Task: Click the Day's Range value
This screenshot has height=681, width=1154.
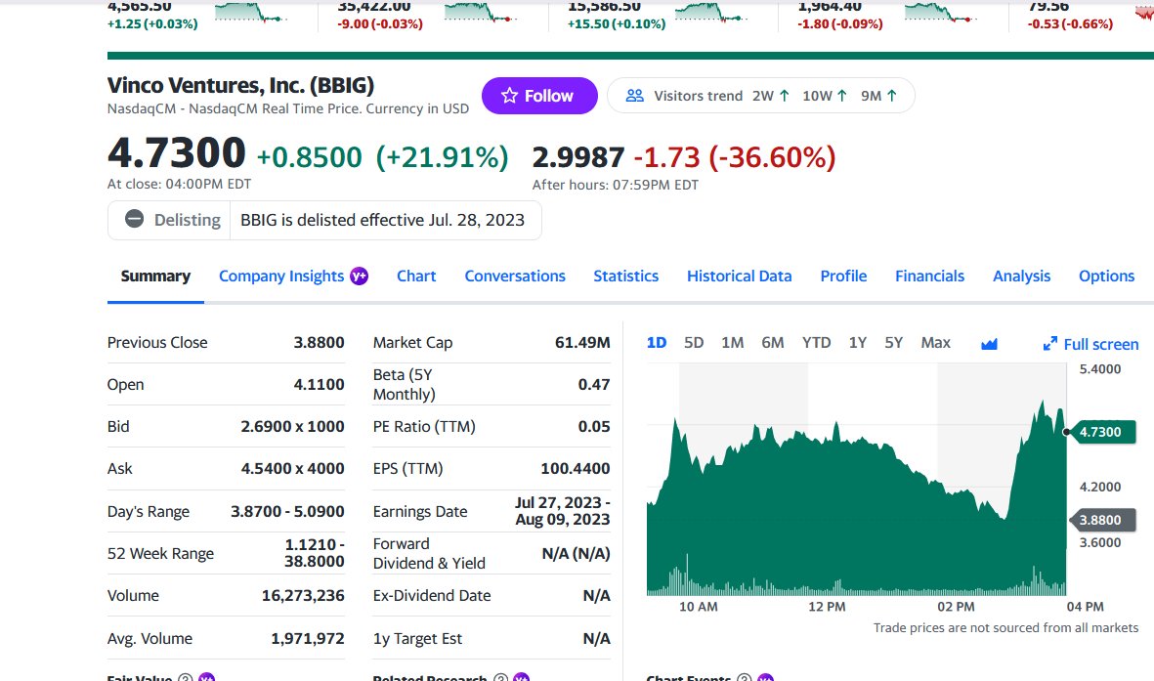Action: [287, 511]
